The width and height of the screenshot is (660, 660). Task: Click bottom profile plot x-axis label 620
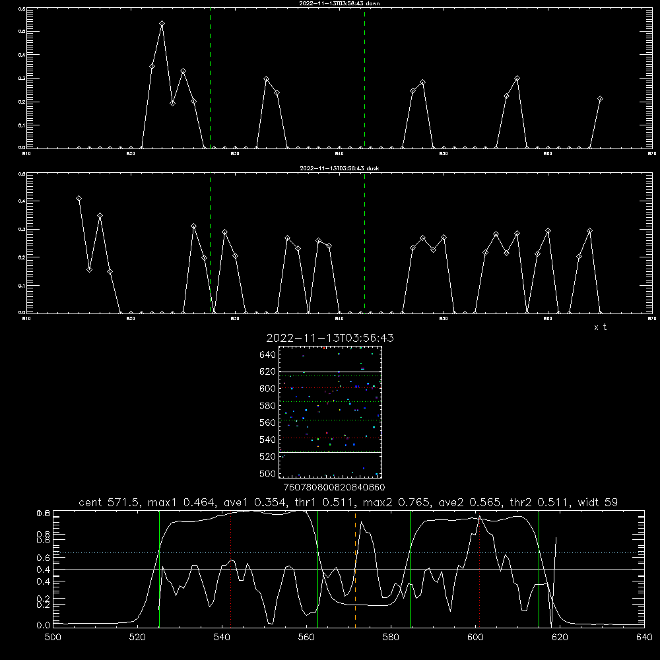pos(560,638)
